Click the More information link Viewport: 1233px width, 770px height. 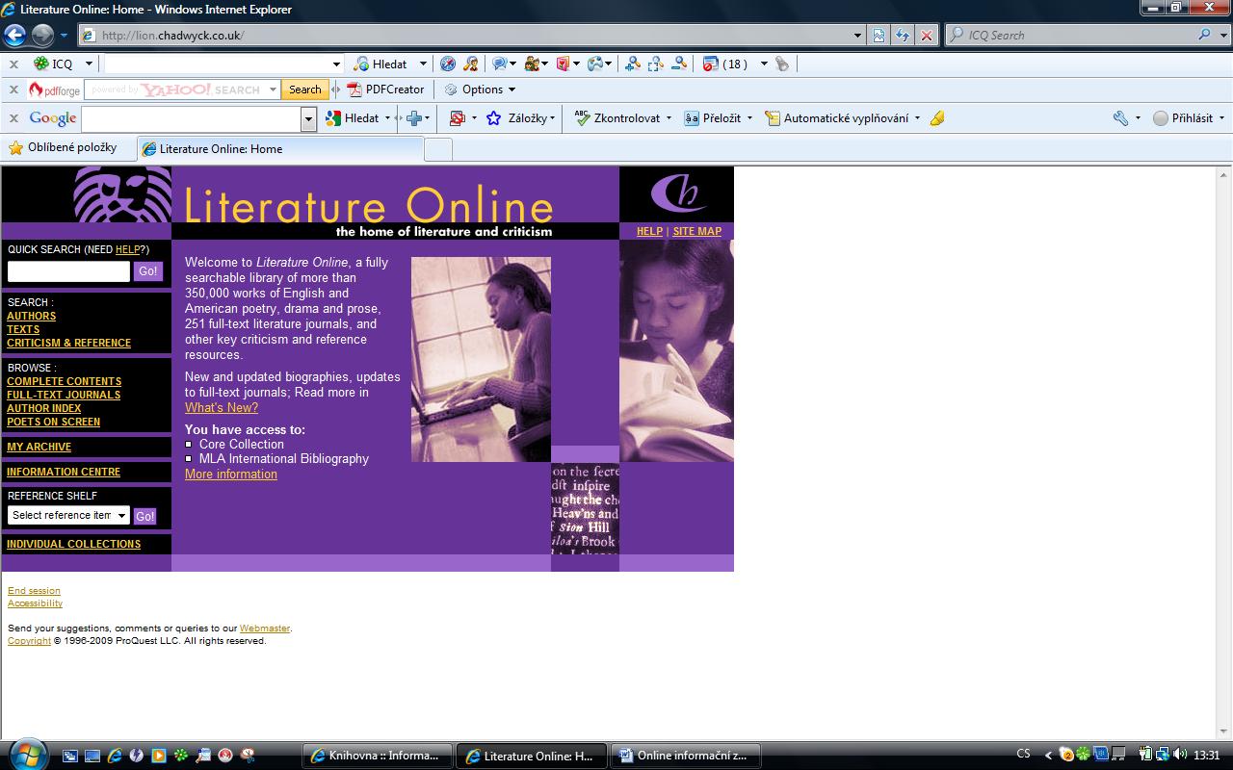(x=231, y=474)
